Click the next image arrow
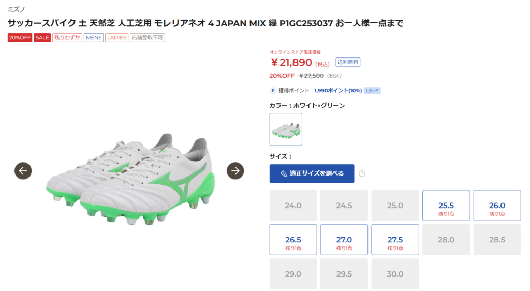This screenshot has width=530, height=291. 235,171
